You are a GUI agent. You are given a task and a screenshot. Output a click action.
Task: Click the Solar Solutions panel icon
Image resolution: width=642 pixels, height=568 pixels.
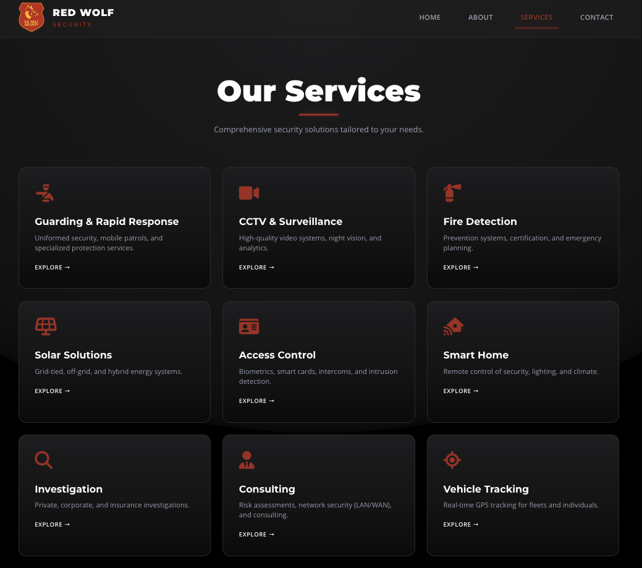pyautogui.click(x=46, y=326)
